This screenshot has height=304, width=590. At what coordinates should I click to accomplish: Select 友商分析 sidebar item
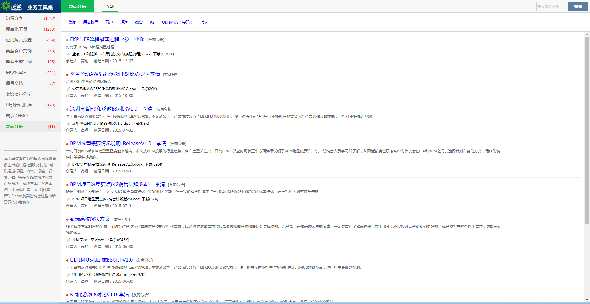(30, 127)
